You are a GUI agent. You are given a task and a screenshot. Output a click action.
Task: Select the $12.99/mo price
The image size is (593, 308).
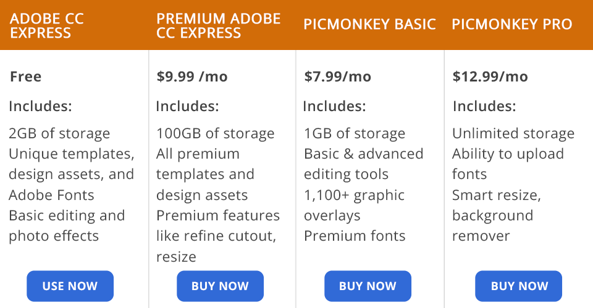490,77
